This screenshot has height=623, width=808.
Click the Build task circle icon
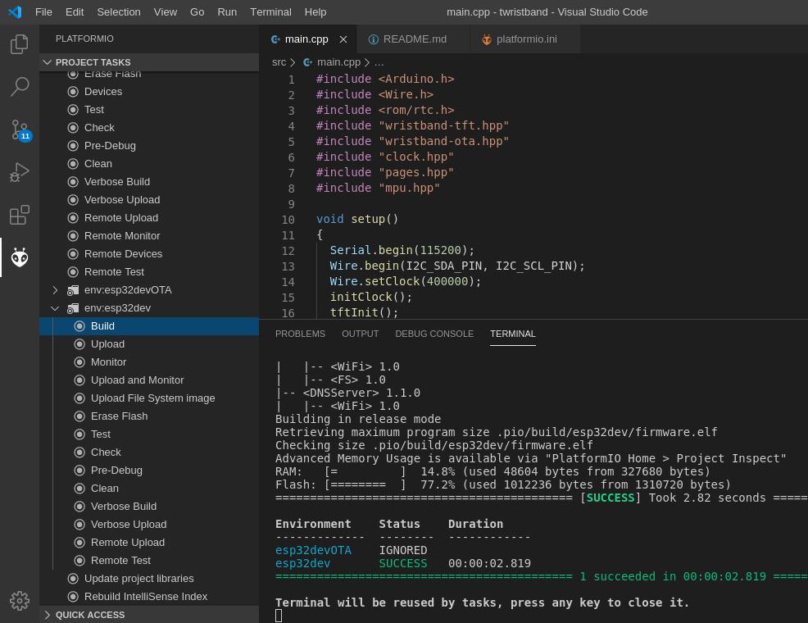point(79,326)
